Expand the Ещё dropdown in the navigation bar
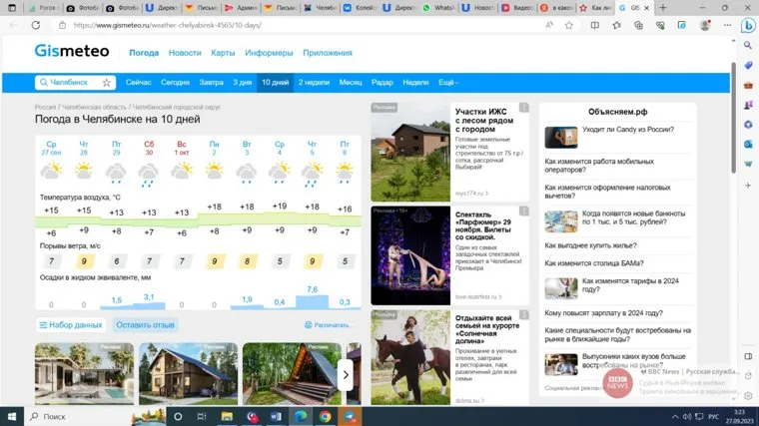759x426 pixels. [x=448, y=82]
